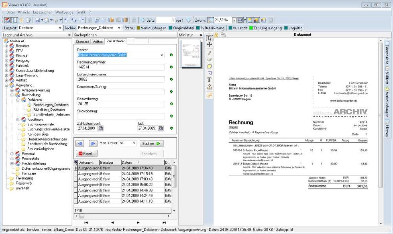Toggle green indicator beside Debitor field
The height and width of the screenshot is (234, 393).
point(171,55)
